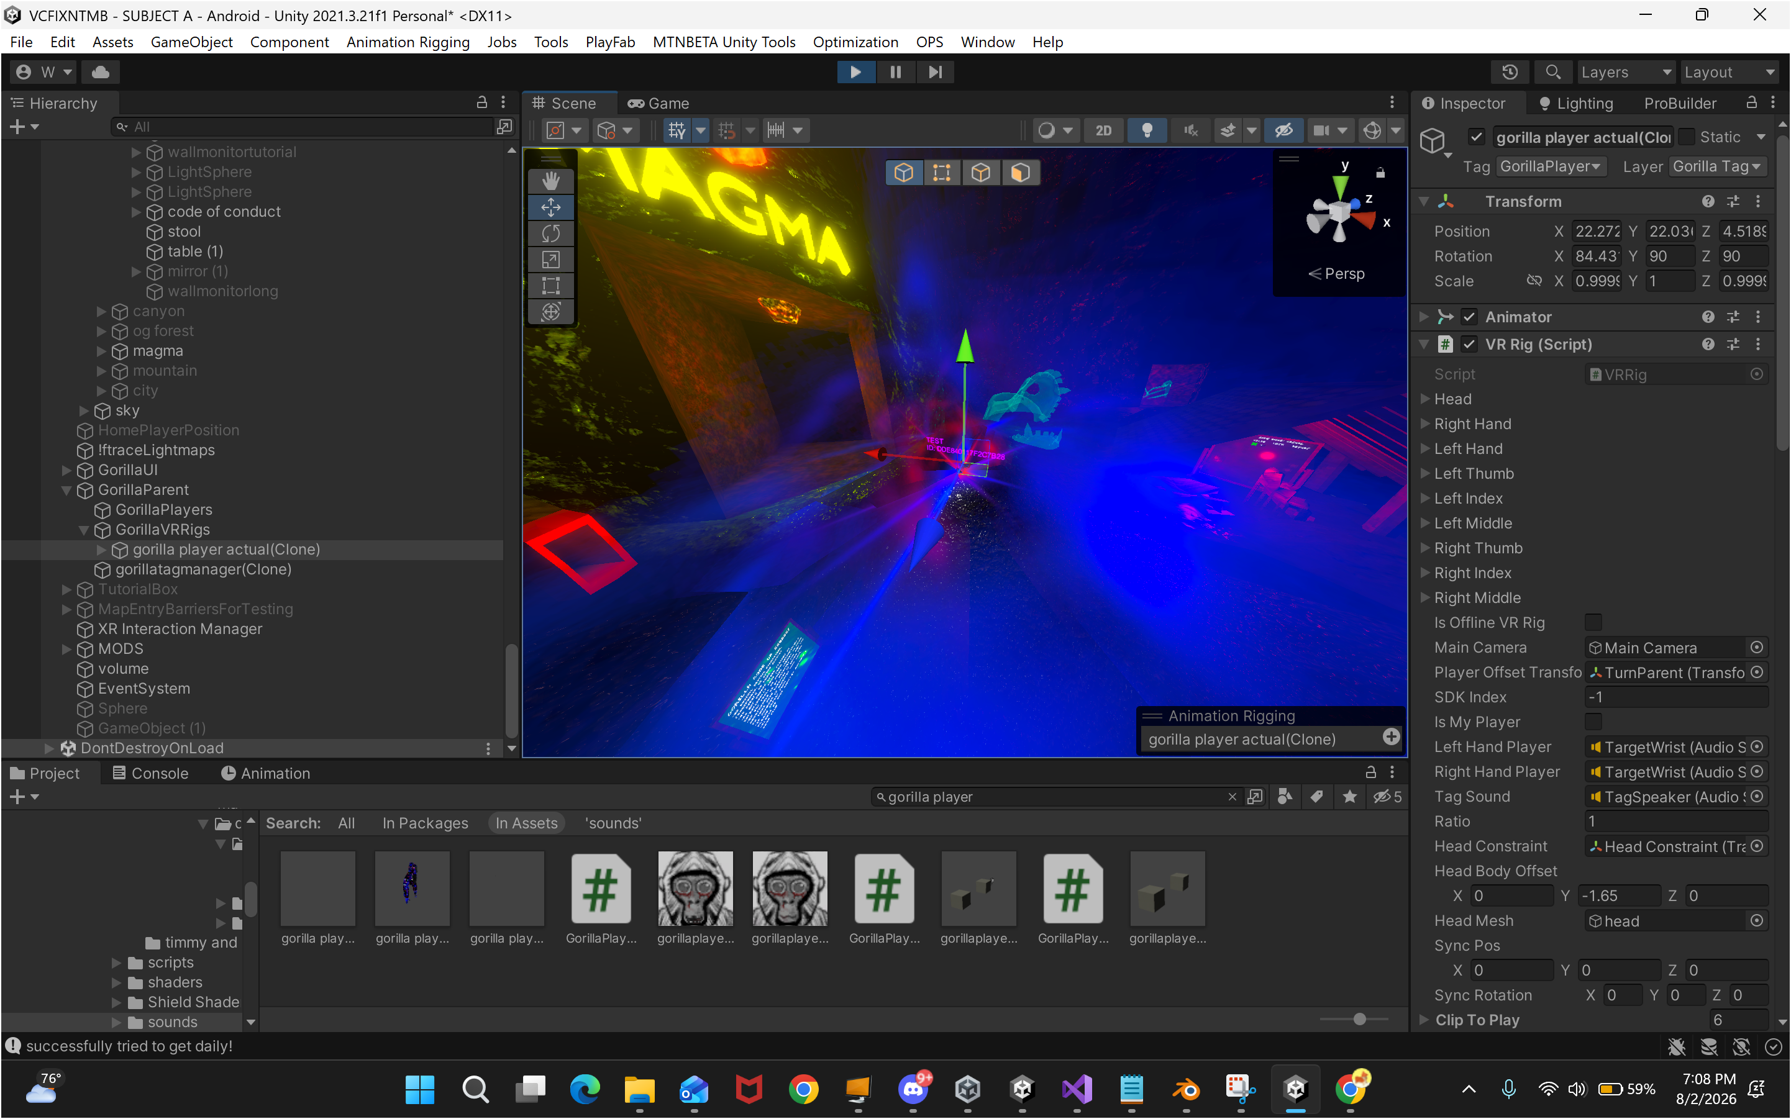Switch to the Console tab
Viewport: 1791px width, 1119px height.
pyautogui.click(x=150, y=772)
